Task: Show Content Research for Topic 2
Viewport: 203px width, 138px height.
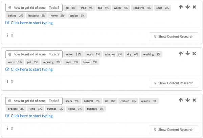Action: click(x=174, y=83)
